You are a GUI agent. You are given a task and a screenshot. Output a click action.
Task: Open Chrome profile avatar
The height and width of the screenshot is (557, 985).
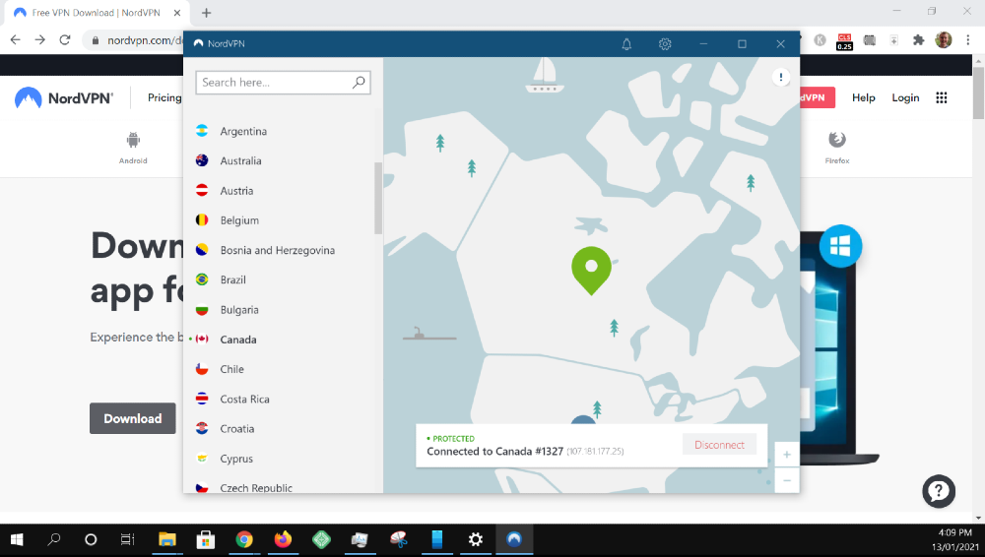point(943,40)
